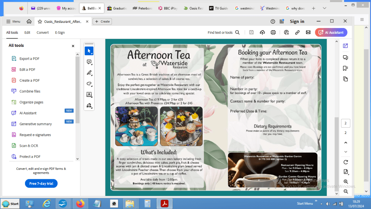Open the Menu hamburger dropdown
Viewport: 371px width, 209px height.
(13, 21)
